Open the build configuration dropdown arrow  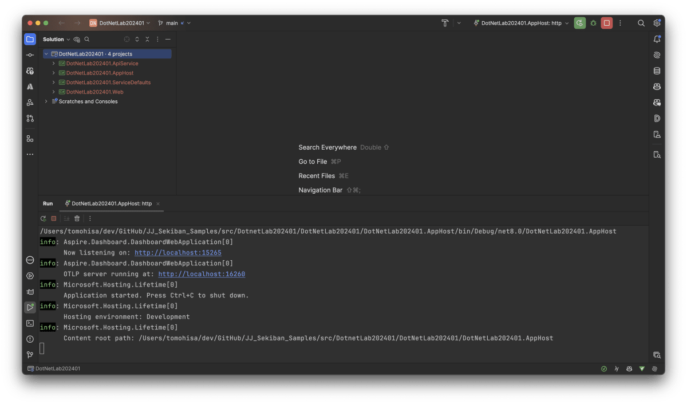(459, 23)
